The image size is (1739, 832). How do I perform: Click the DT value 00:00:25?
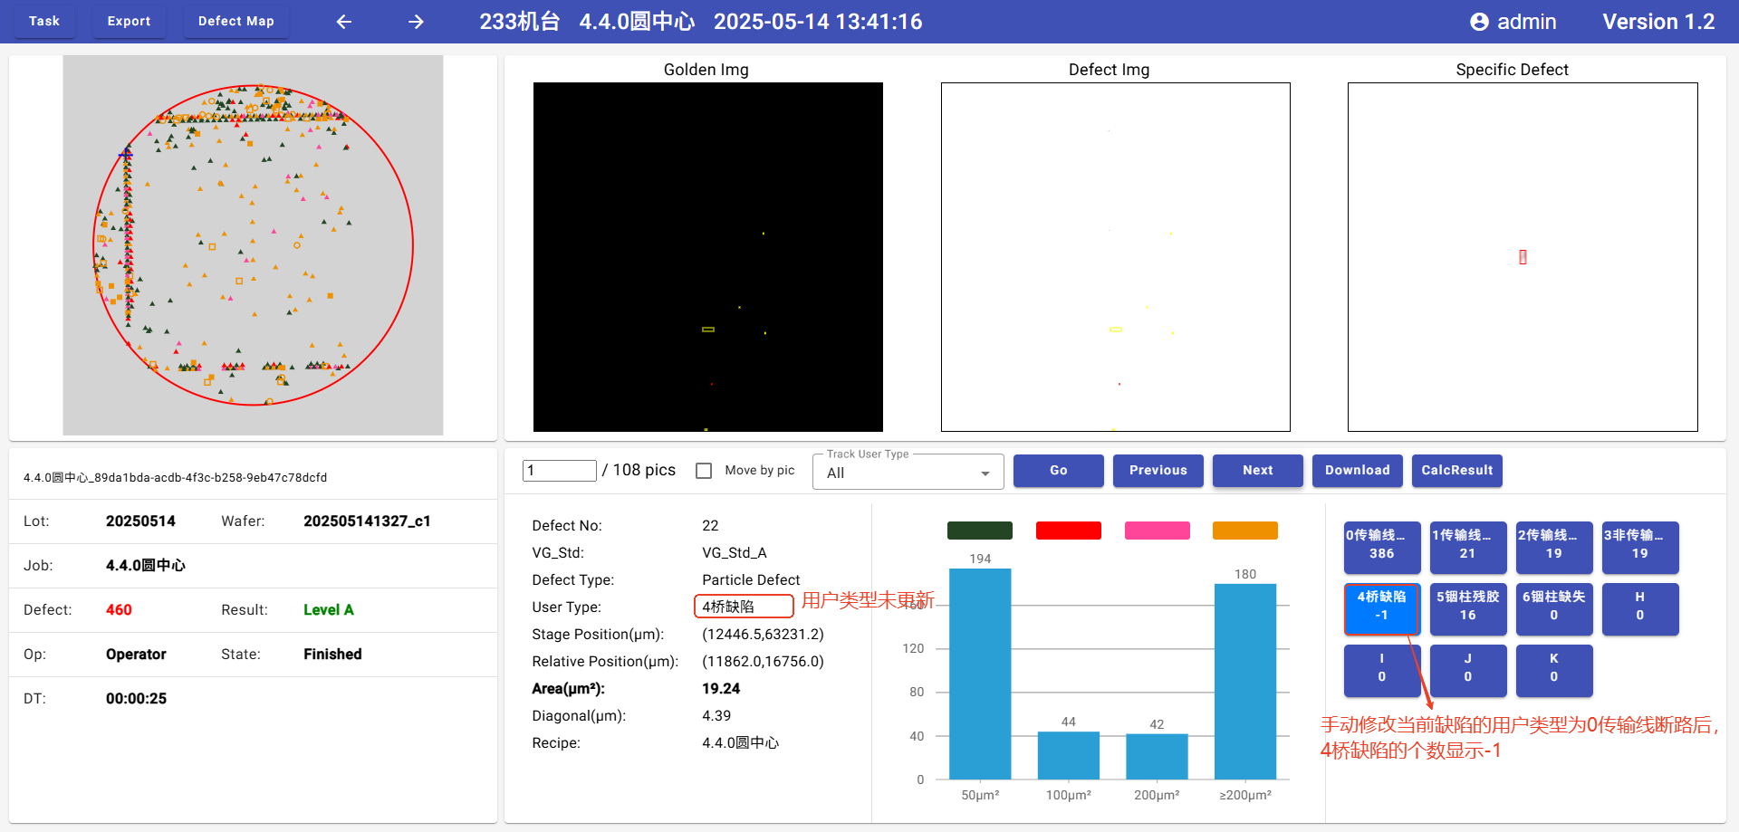tap(136, 699)
